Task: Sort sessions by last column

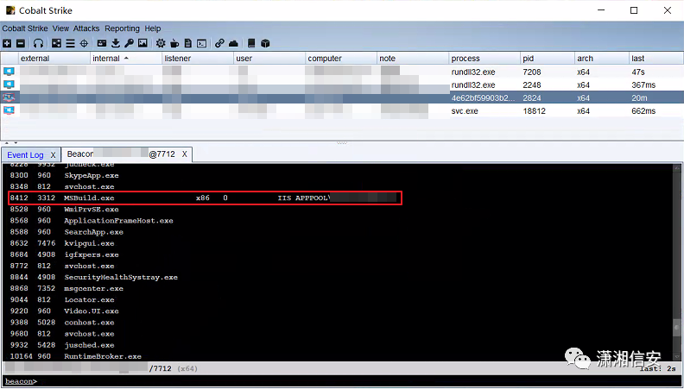Action: pos(656,59)
